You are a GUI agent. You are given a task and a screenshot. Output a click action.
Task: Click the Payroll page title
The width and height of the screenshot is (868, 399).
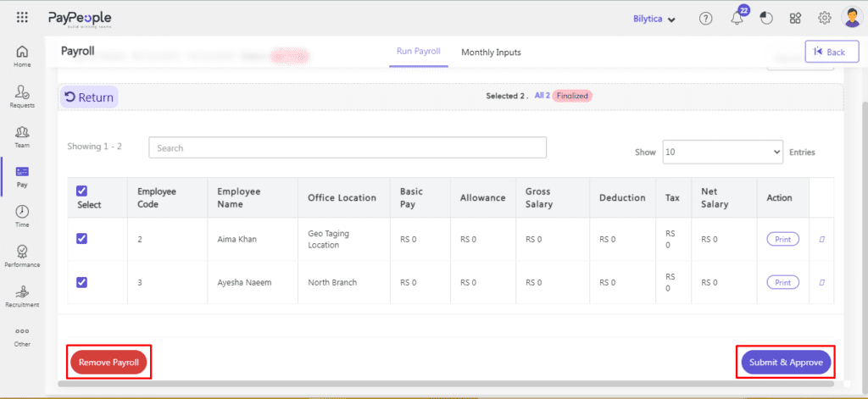tap(77, 51)
